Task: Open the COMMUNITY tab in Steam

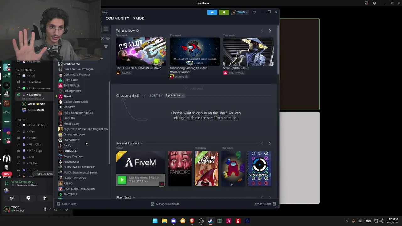Action: 117,18
